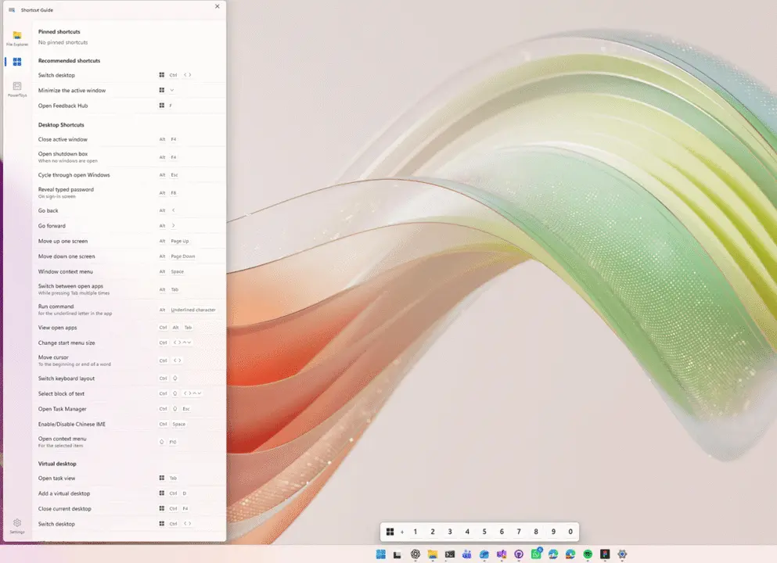Click the Windows key in taskbar number overlay
777x563 pixels.
tap(390, 531)
